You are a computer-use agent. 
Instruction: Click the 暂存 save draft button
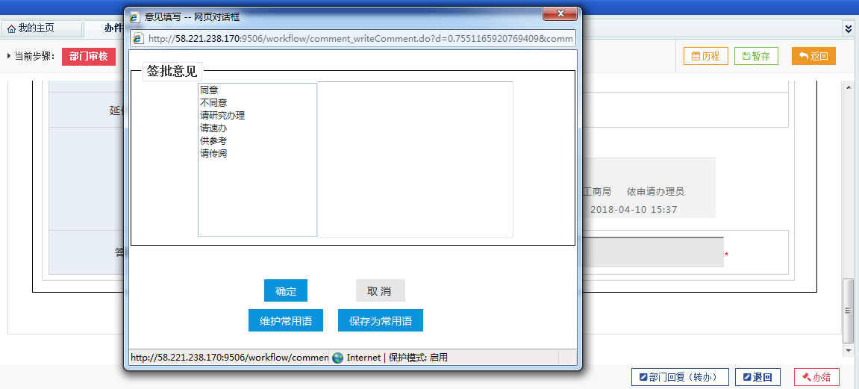click(756, 56)
